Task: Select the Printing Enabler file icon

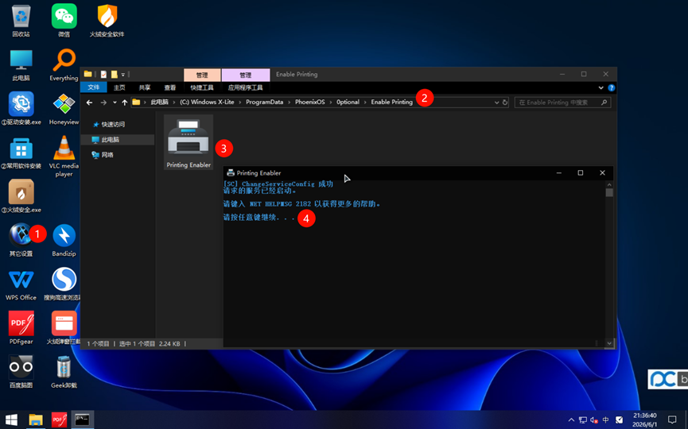Action: click(189, 142)
